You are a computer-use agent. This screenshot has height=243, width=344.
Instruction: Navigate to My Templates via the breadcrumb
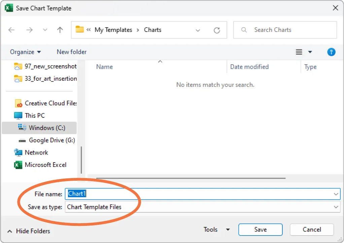114,30
